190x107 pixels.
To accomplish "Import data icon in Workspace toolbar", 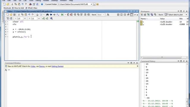I will point(148,15).
